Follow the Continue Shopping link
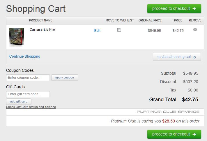 click(x=25, y=56)
